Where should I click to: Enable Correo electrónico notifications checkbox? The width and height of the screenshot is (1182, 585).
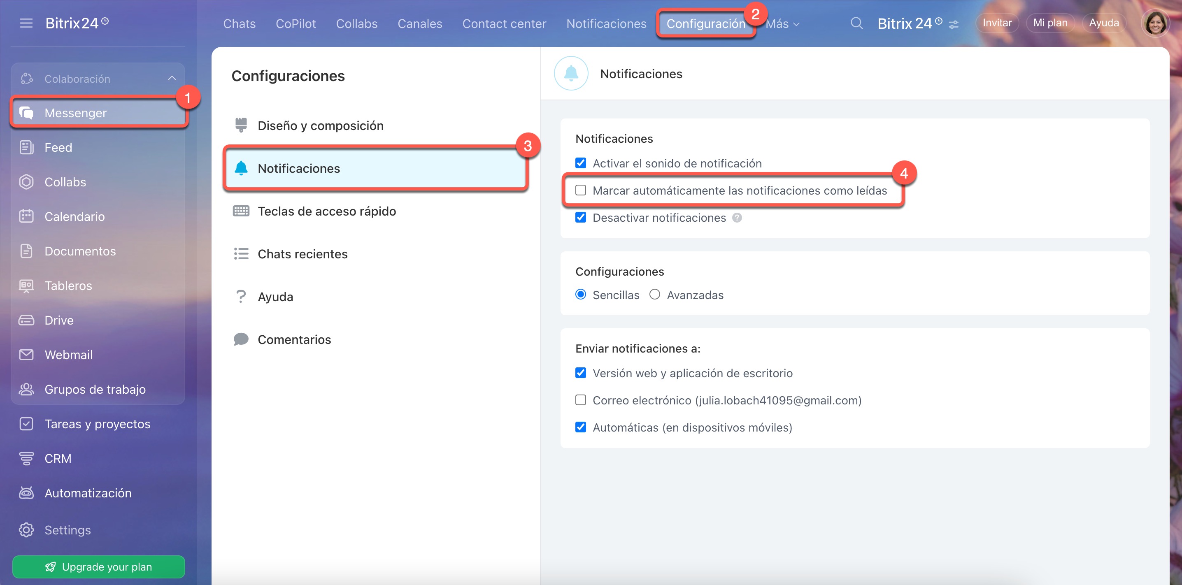580,399
